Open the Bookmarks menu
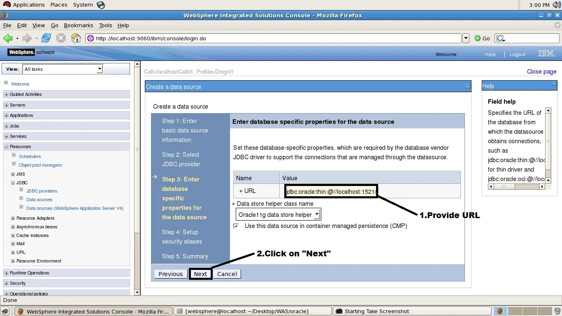 tap(79, 25)
